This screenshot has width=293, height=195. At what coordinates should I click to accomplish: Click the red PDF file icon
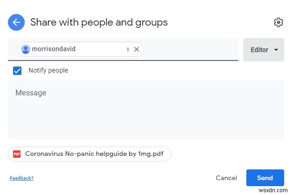[17, 154]
